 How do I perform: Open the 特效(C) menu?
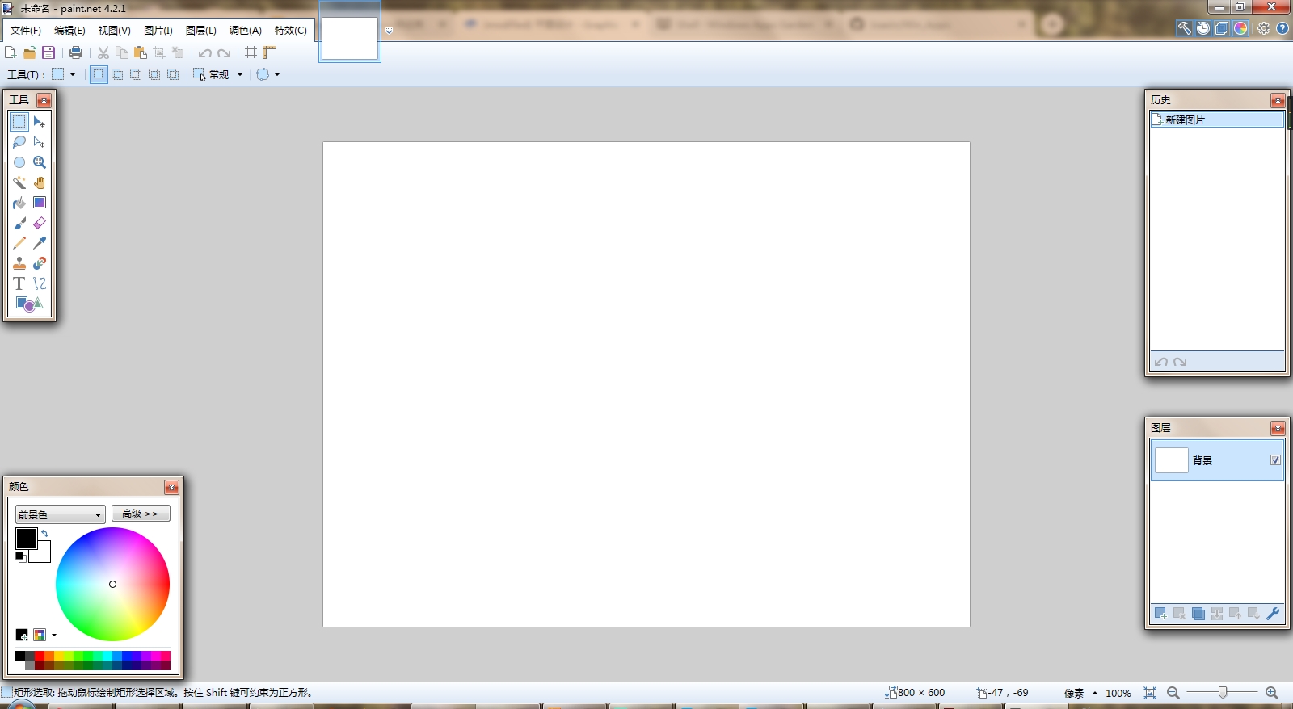click(290, 31)
